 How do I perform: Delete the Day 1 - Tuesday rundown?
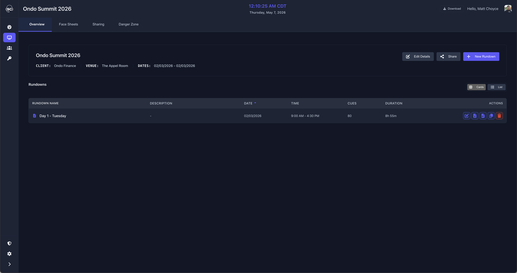click(x=499, y=116)
